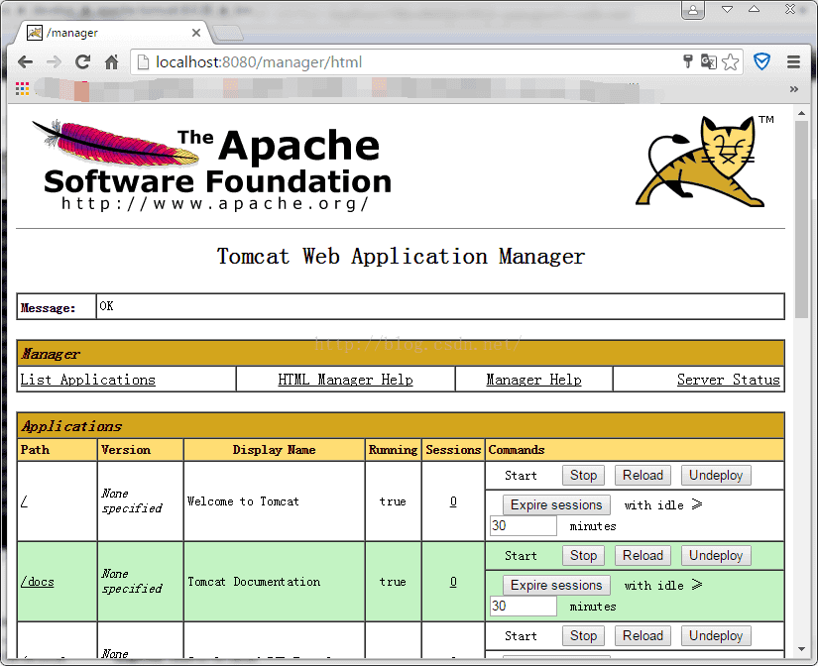
Task: Minimize the browser window
Action: click(x=727, y=9)
